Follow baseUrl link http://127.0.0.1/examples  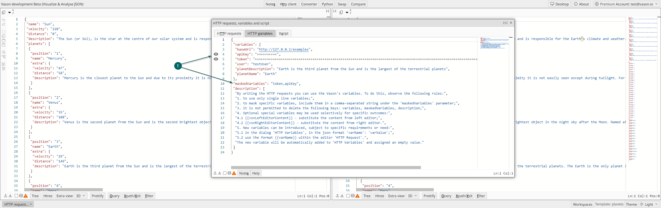coord(284,49)
